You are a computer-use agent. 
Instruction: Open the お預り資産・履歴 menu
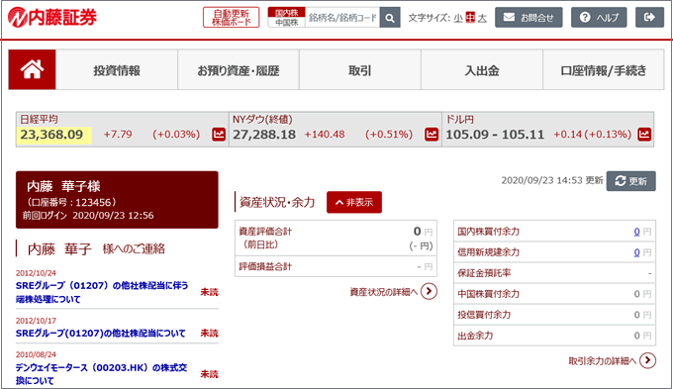point(239,70)
